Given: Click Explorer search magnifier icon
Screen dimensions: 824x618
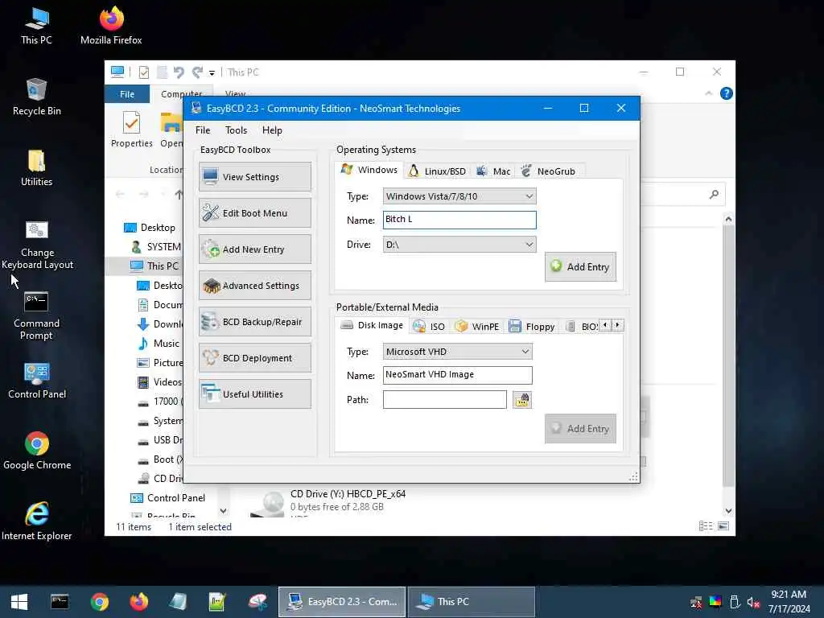Looking at the screenshot, I should [714, 195].
